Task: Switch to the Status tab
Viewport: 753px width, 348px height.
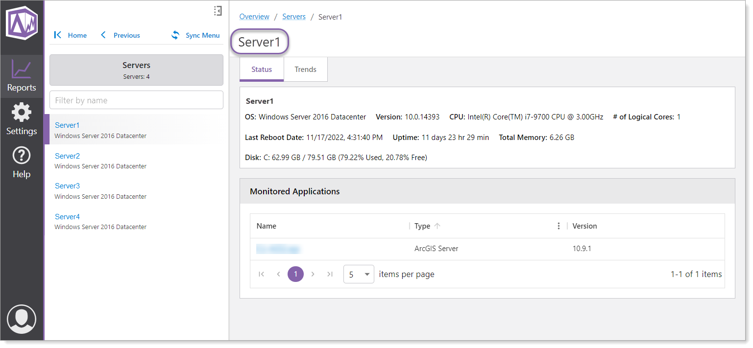Action: 261,69
